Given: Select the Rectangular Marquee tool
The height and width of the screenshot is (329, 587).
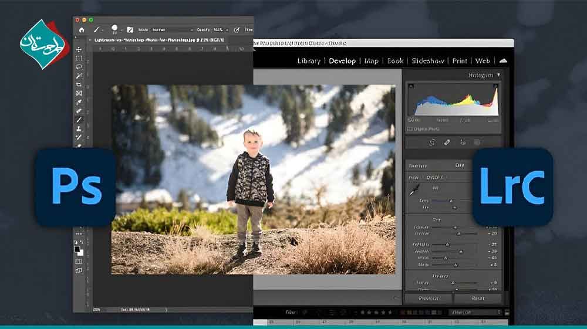Looking at the screenshot, I should pyautogui.click(x=79, y=58).
